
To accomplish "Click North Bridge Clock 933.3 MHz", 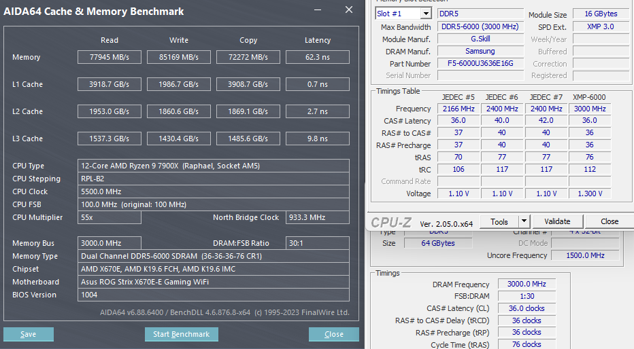I will pyautogui.click(x=318, y=217).
